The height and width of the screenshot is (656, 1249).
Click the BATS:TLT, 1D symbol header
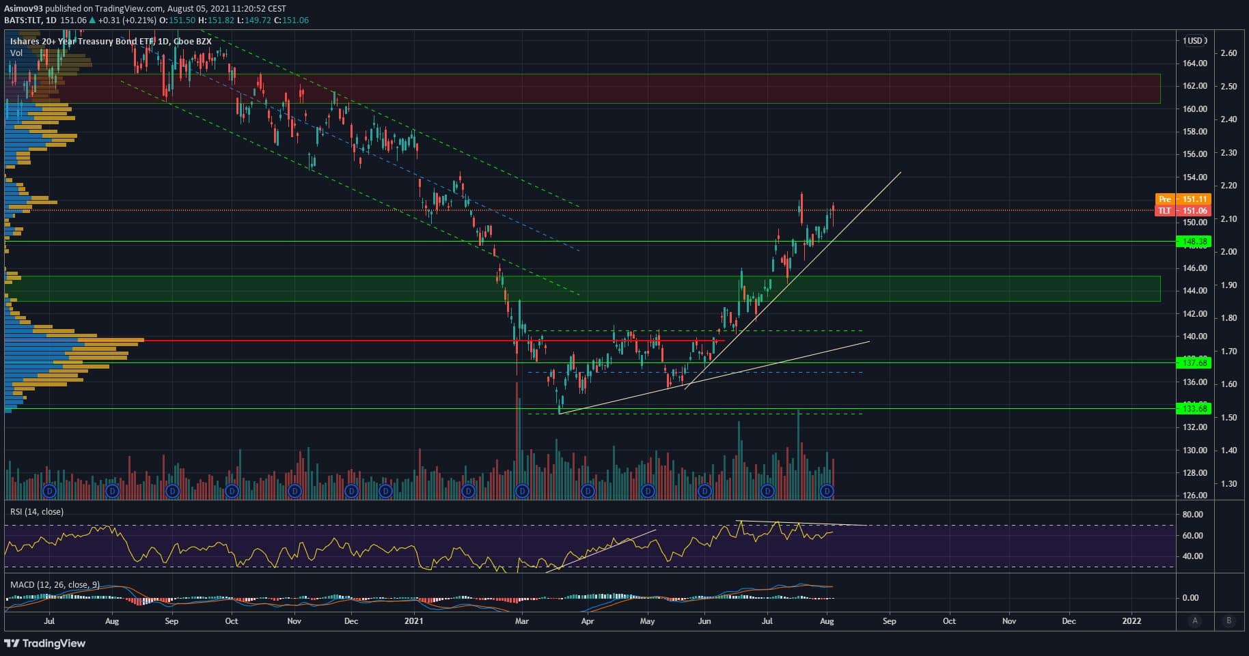(31, 20)
